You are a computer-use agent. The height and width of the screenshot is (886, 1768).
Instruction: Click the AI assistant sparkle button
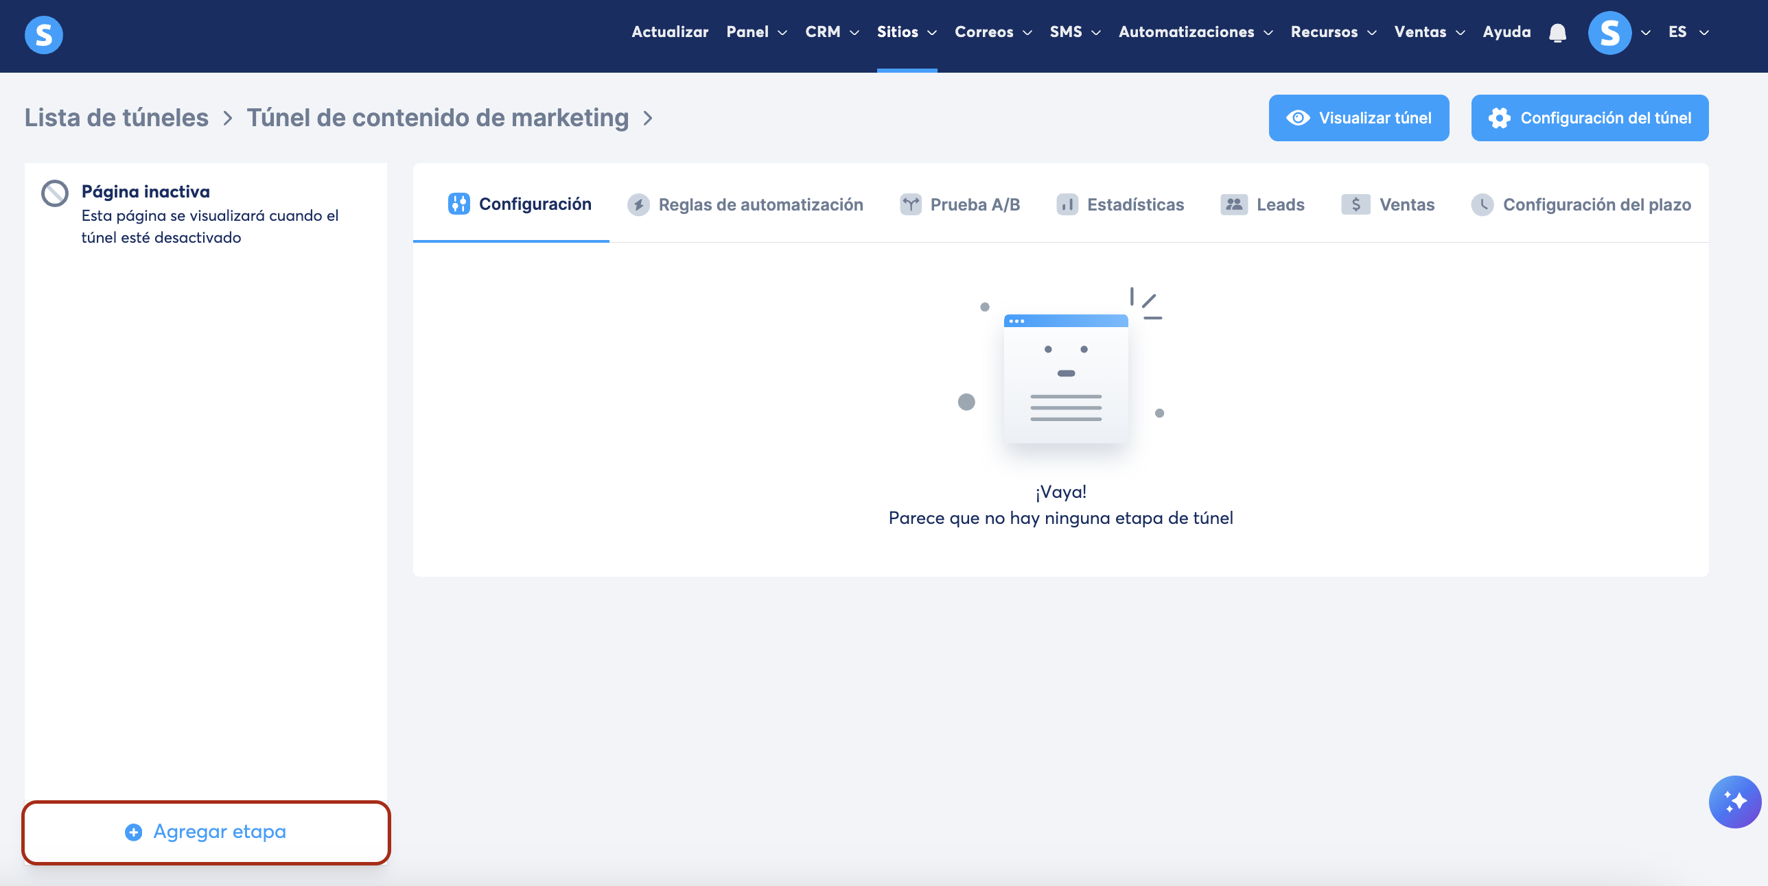1734,802
